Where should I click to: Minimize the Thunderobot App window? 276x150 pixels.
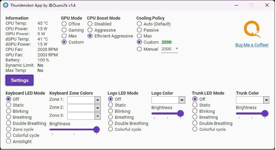[x=236, y=5]
